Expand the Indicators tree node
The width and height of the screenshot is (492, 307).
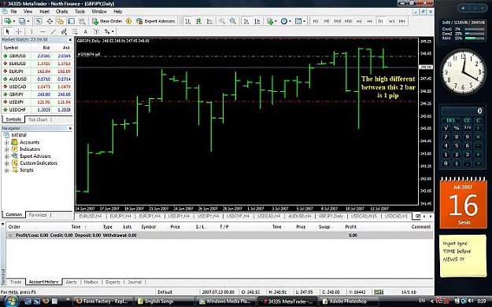[6, 149]
